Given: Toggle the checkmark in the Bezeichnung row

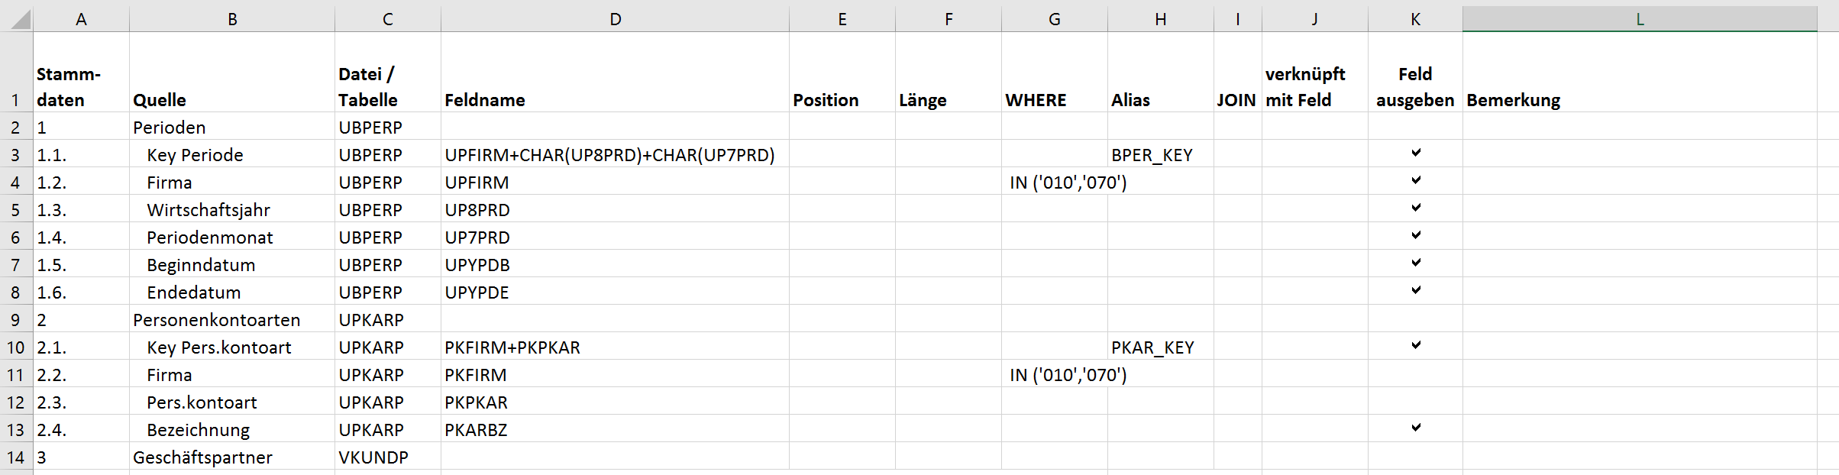Looking at the screenshot, I should (x=1415, y=428).
